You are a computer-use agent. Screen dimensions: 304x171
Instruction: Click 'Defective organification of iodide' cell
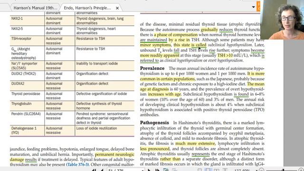[104, 96]
